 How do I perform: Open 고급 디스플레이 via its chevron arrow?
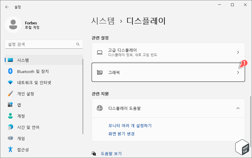(238, 52)
